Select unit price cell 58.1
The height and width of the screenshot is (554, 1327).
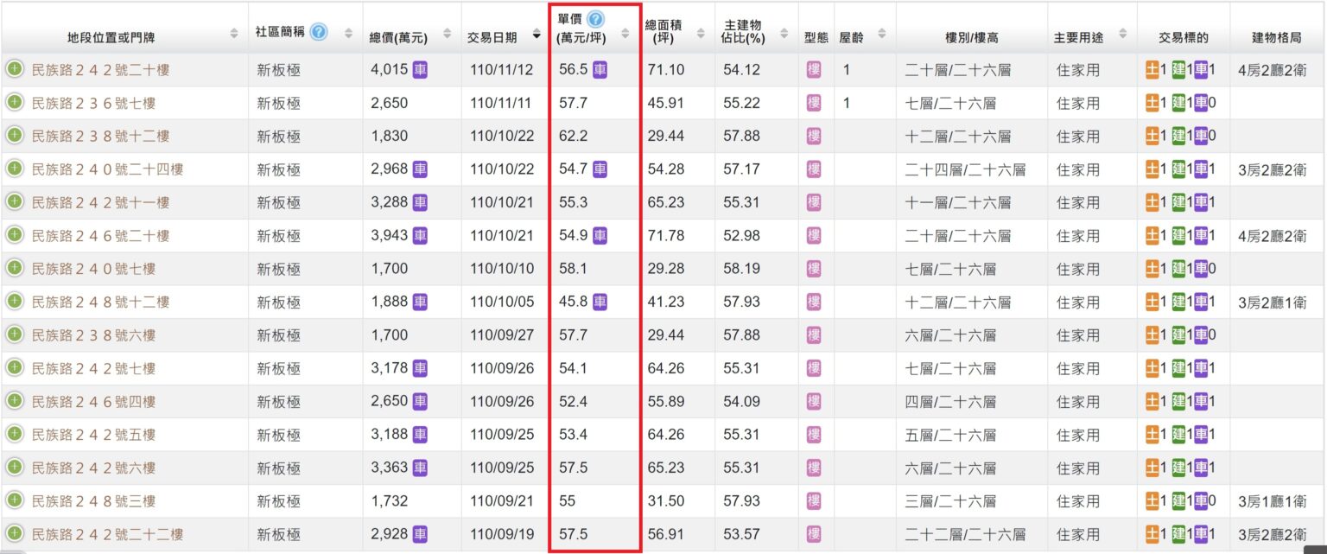point(573,269)
